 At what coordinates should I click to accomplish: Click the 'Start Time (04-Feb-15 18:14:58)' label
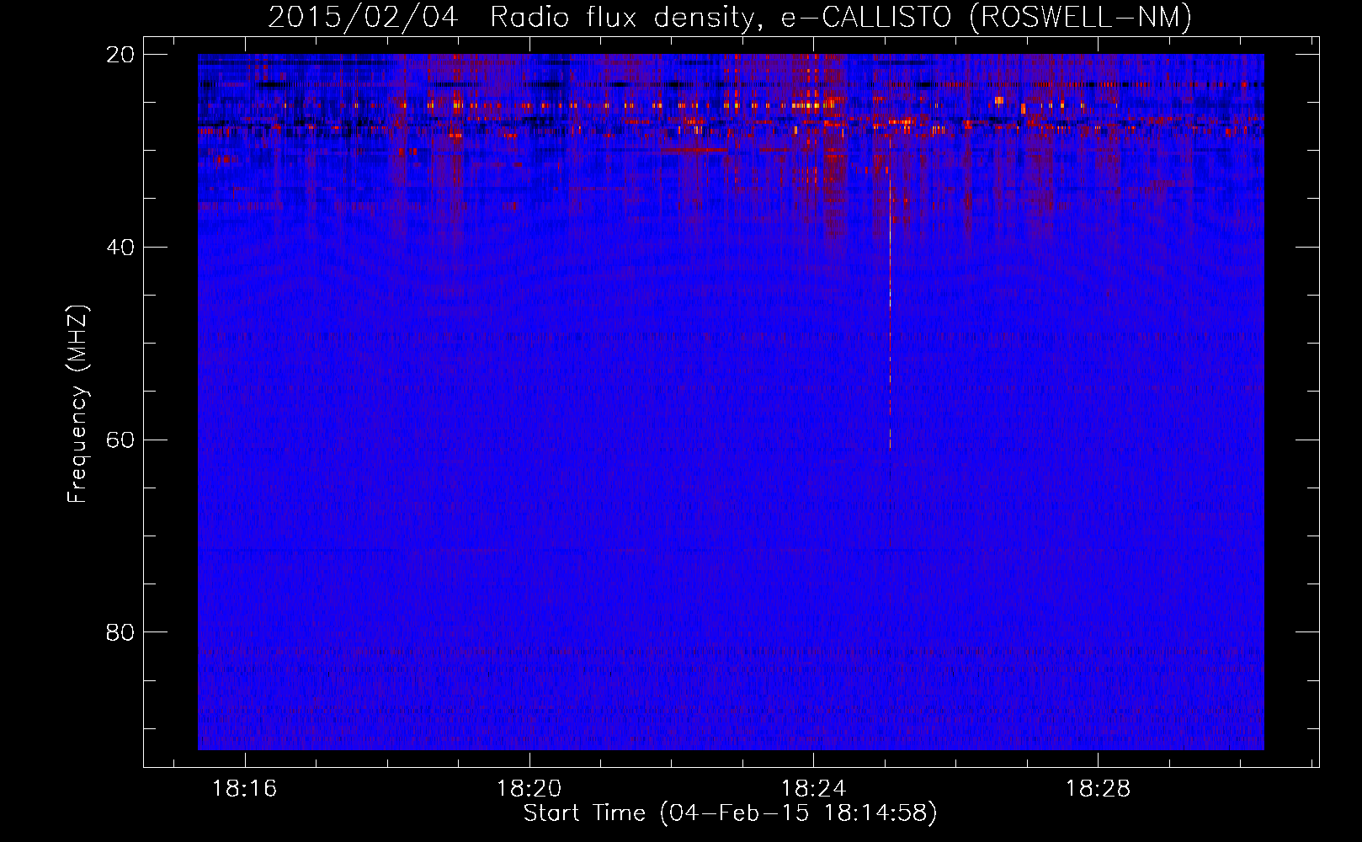[x=730, y=813]
